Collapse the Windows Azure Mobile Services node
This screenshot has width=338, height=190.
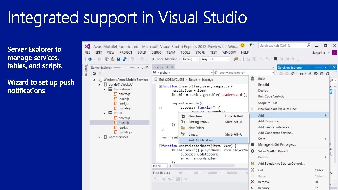[x=94, y=80]
